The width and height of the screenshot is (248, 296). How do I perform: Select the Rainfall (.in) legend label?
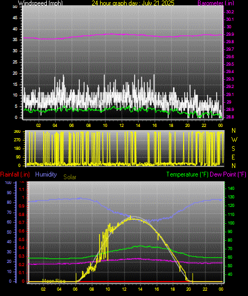(15, 174)
